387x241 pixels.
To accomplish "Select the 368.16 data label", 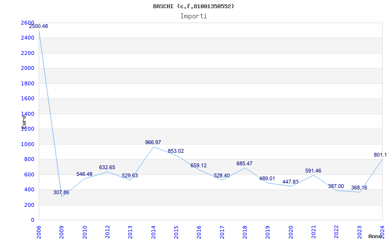I will [359, 187].
